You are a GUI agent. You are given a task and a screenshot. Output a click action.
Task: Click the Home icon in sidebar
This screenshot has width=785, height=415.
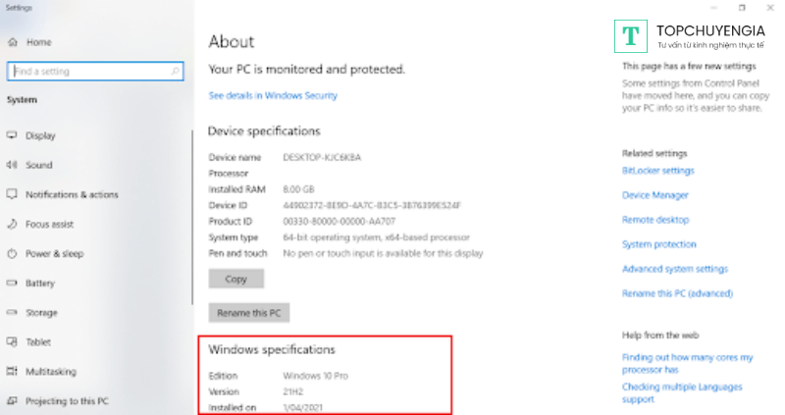tap(13, 43)
